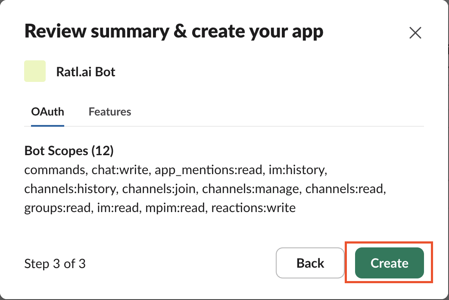This screenshot has width=449, height=300.
Task: Click the commands scope text
Action: [x=54, y=170]
